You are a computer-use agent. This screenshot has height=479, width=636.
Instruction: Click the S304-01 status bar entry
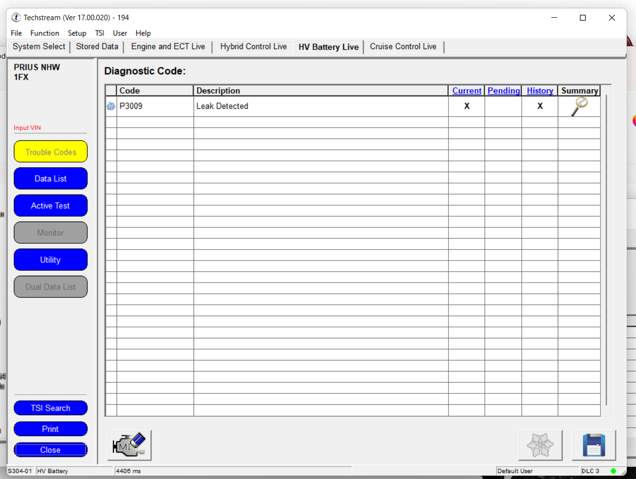(20, 471)
